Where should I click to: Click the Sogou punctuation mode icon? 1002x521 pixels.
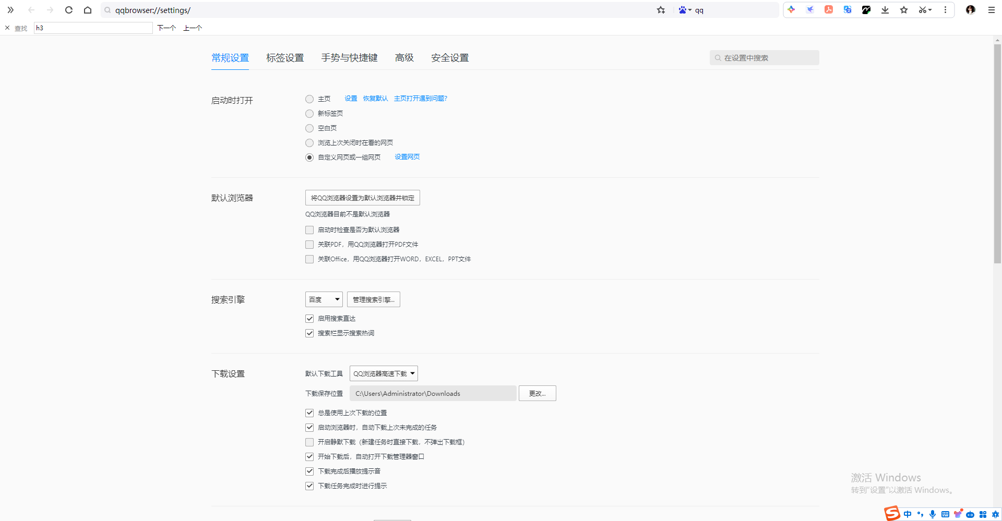[x=920, y=514]
